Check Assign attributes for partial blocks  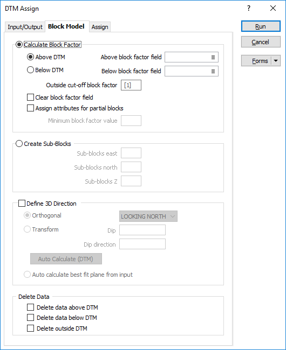click(x=30, y=108)
